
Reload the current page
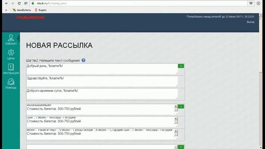pyautogui.click(x=19, y=3)
